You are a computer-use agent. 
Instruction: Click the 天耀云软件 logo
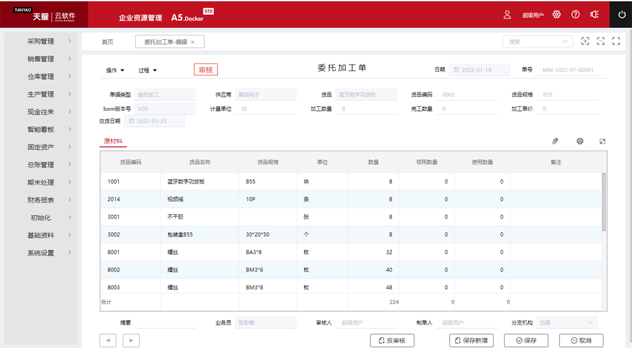(44, 15)
